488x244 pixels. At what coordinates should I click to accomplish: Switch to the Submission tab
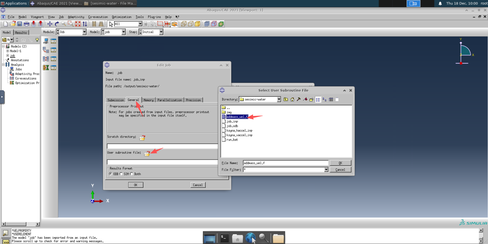click(x=116, y=100)
